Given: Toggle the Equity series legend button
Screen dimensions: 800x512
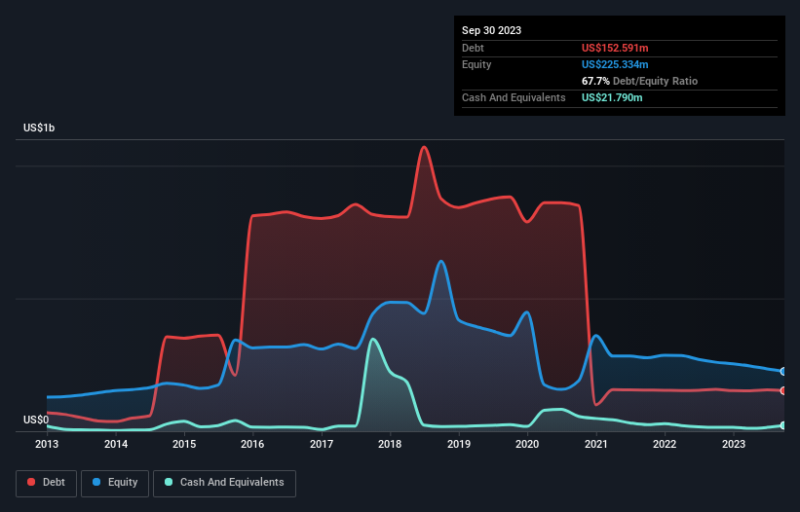Looking at the screenshot, I should 115,483.
